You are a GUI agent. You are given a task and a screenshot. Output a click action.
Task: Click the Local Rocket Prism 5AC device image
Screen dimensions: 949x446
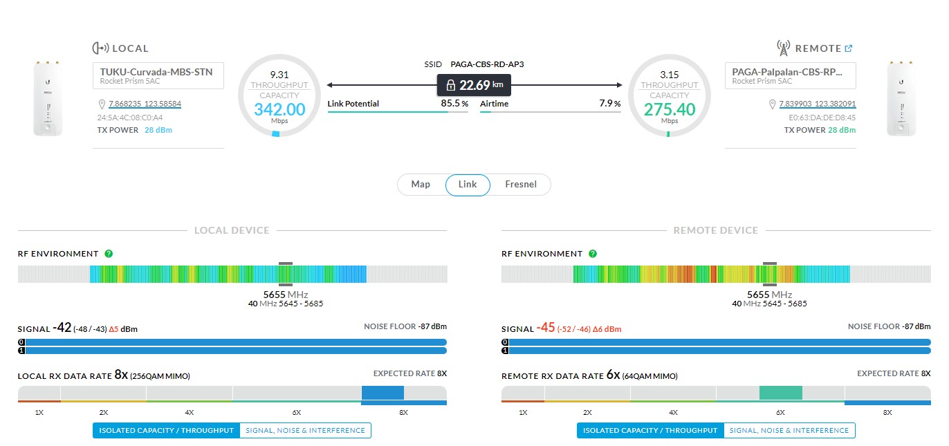coord(48,97)
